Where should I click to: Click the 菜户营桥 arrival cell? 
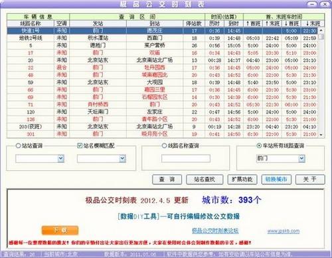coord(155,45)
